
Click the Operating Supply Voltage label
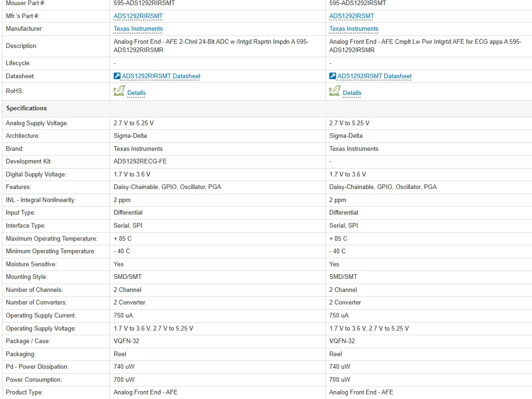click(x=41, y=329)
